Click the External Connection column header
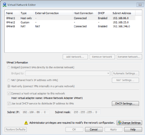Viewport: 145px width, 135px height. [53, 13]
